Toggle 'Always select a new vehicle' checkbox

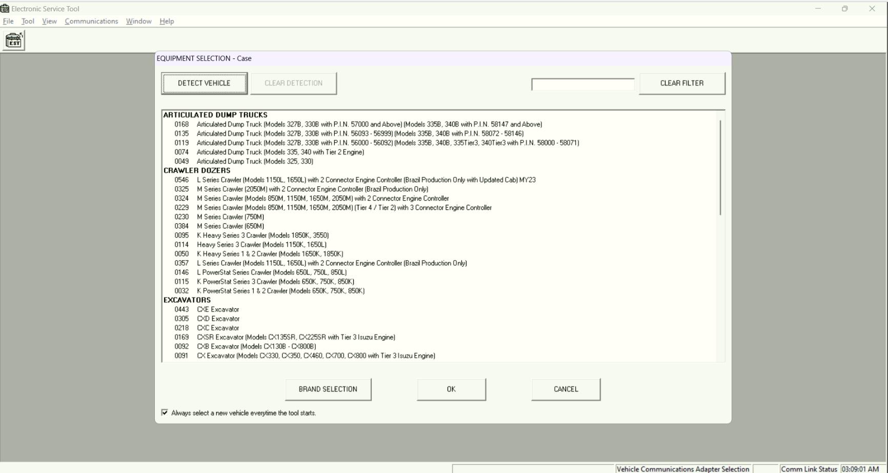coord(165,412)
